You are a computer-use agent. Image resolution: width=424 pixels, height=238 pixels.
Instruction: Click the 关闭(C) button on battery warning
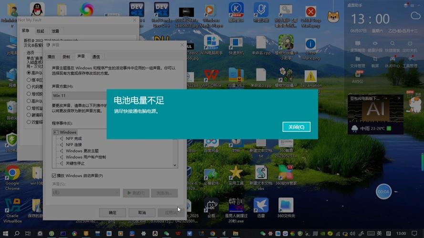pos(296,127)
